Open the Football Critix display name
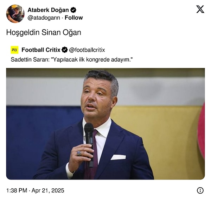The image size is (211, 201). [41, 50]
